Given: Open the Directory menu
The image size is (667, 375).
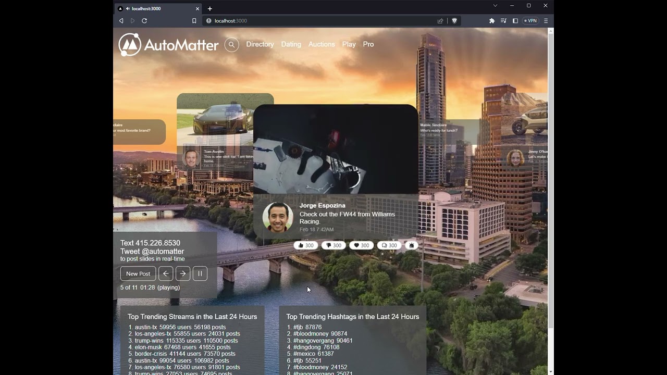Looking at the screenshot, I should coord(260,44).
